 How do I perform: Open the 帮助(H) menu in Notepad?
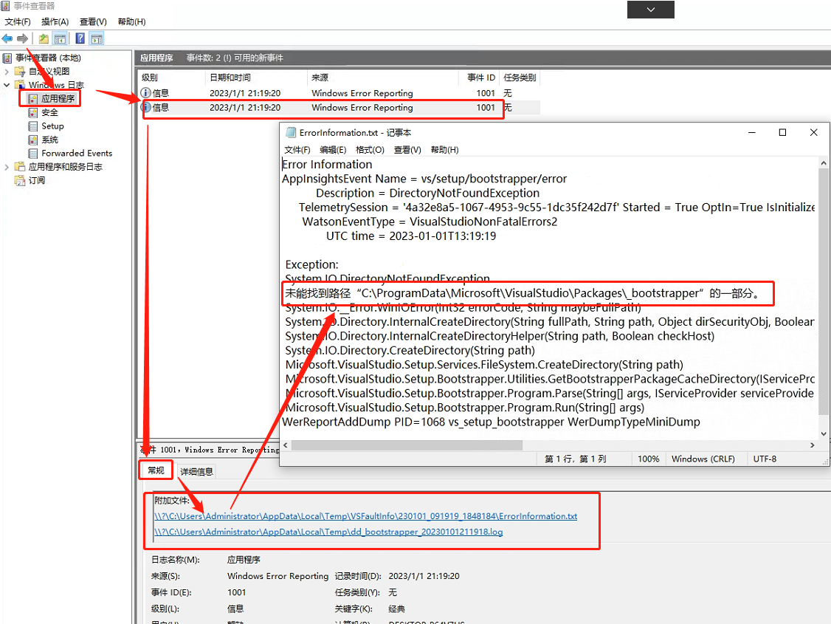pos(444,150)
